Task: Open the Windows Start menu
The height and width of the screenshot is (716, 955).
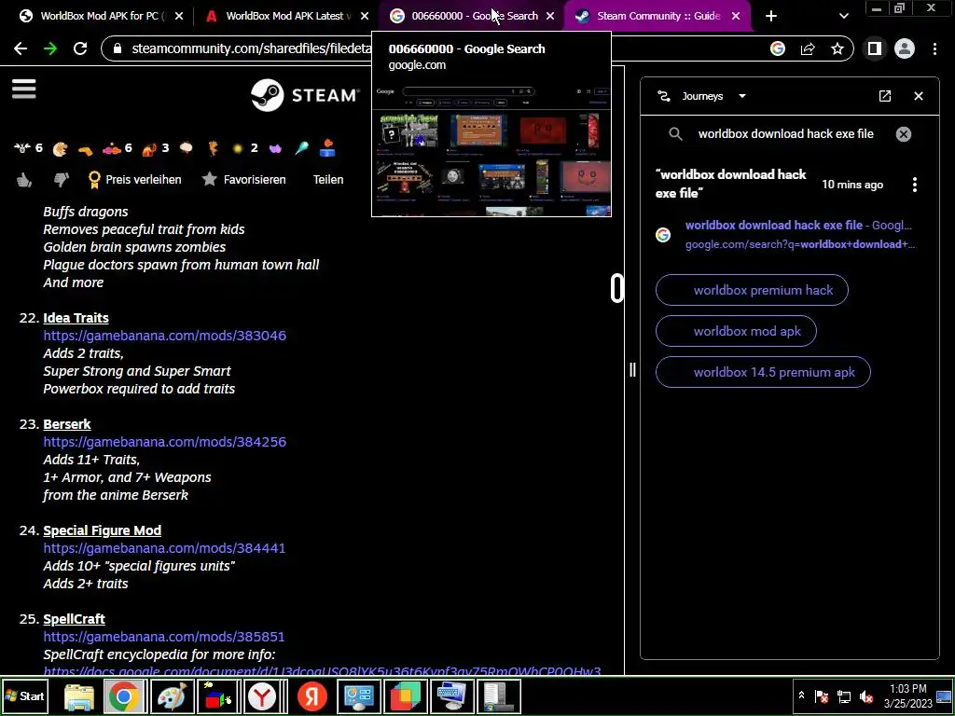Action: point(24,695)
